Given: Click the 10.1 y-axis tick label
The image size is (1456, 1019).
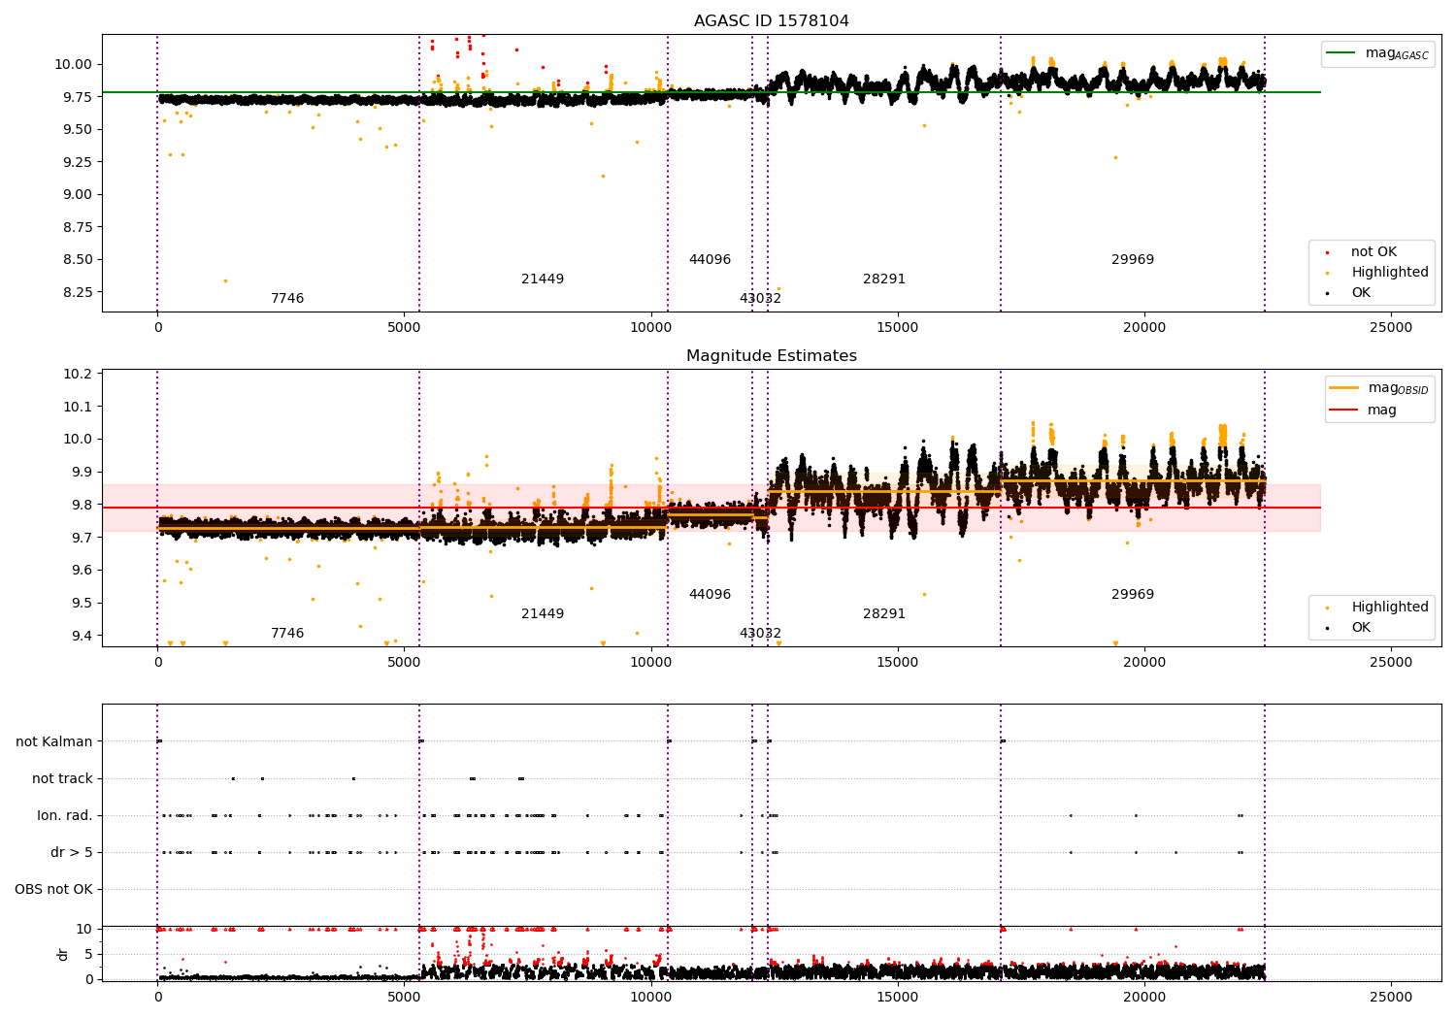Looking at the screenshot, I should [78, 407].
